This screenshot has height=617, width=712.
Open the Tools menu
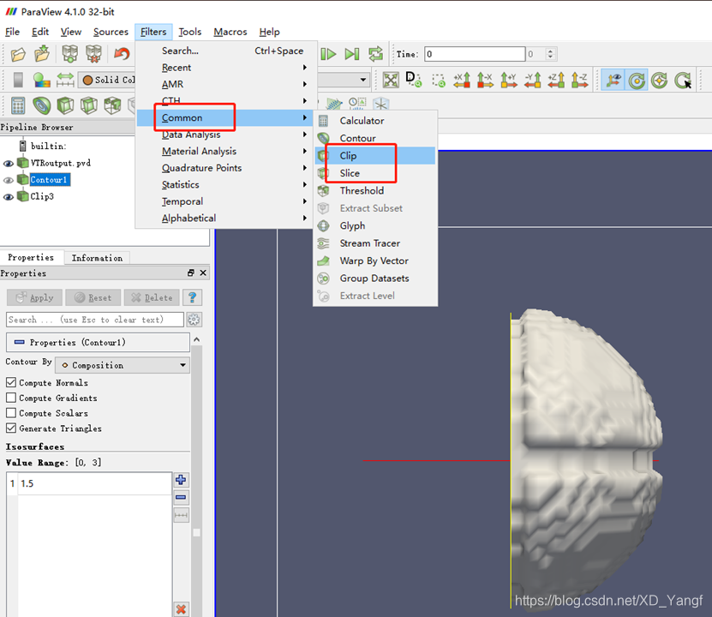(190, 32)
